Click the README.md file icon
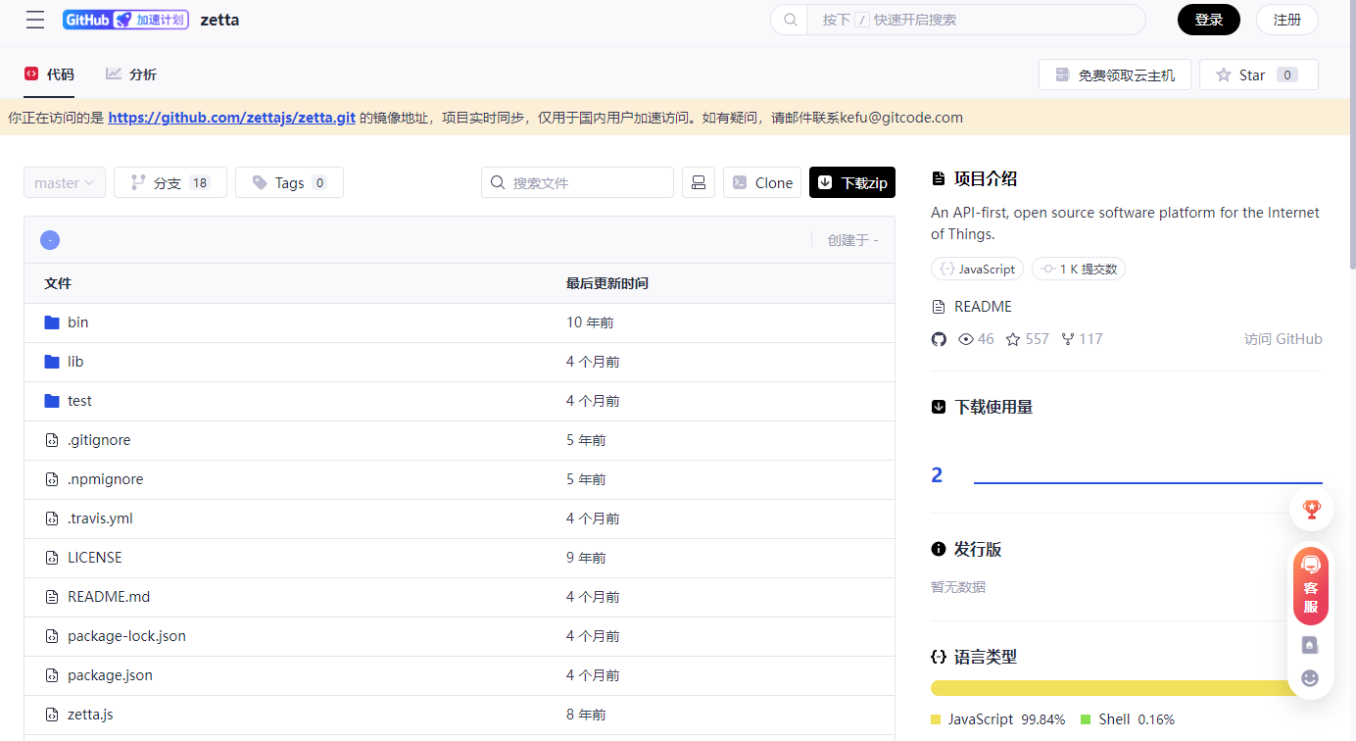This screenshot has width=1356, height=741. (x=52, y=597)
